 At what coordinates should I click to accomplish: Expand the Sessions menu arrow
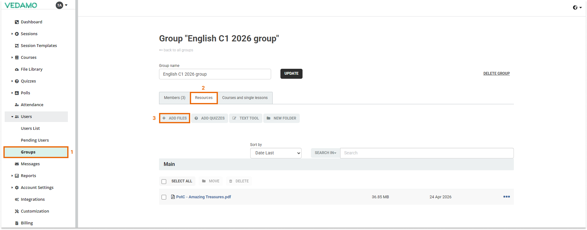[x=12, y=34]
